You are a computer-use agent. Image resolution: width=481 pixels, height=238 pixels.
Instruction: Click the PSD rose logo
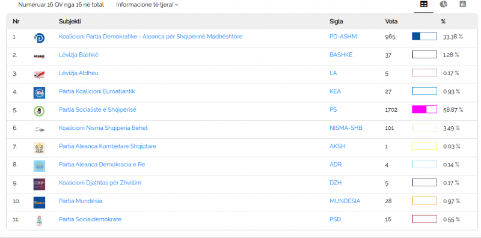(39, 221)
